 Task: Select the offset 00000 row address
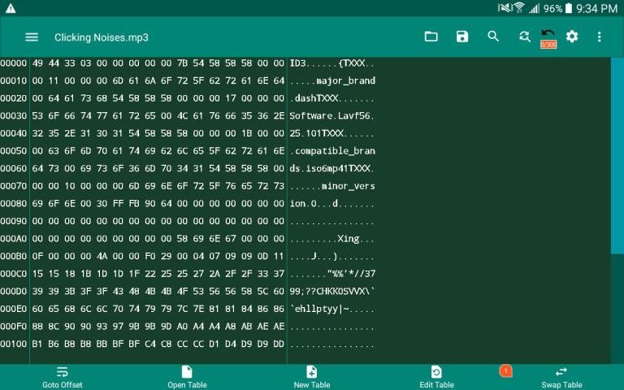point(14,63)
